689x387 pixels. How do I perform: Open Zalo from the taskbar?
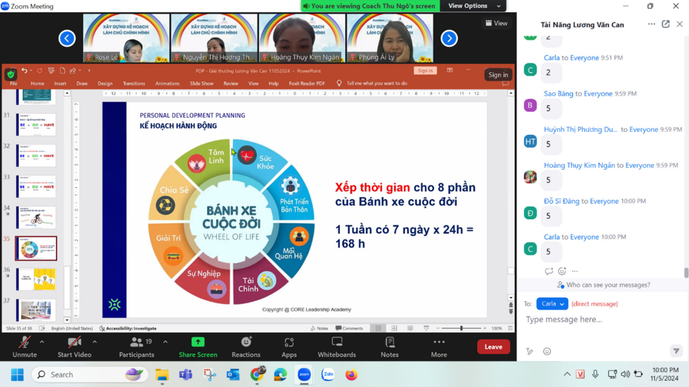coord(328,374)
